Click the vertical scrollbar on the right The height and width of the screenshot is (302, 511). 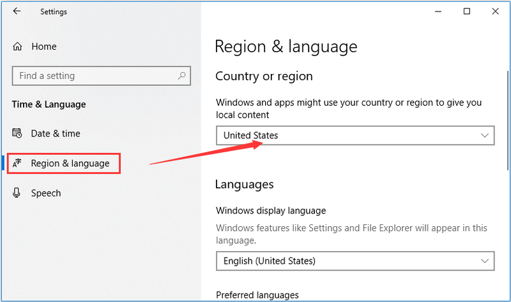pyautogui.click(x=508, y=120)
